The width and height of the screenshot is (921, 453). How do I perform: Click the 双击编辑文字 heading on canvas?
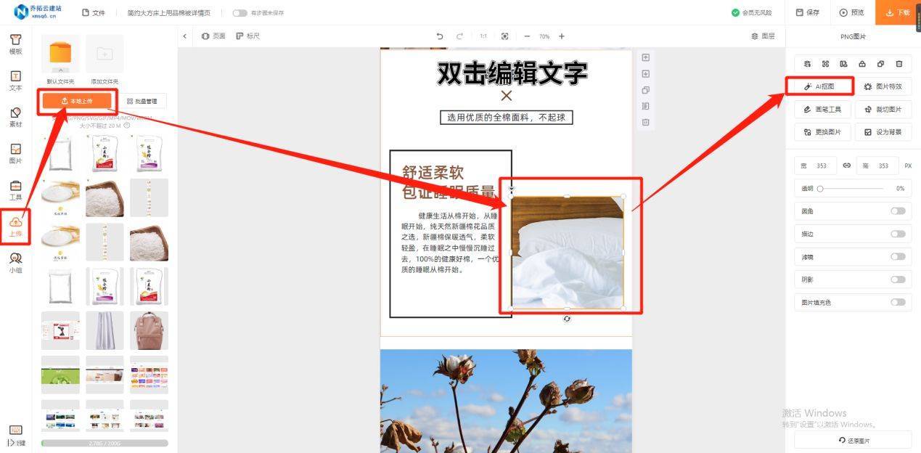tap(512, 73)
